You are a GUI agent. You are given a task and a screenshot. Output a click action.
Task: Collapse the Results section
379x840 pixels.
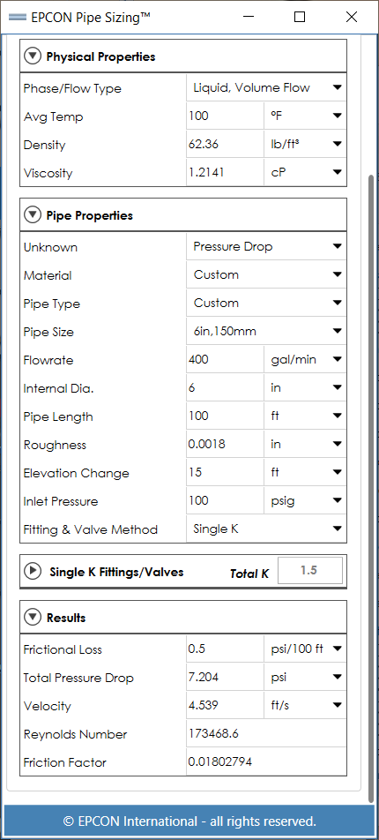(x=33, y=617)
